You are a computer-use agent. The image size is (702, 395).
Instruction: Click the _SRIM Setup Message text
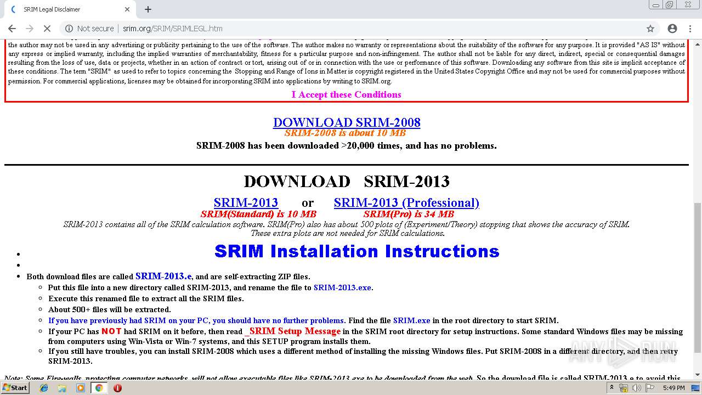pyautogui.click(x=293, y=331)
